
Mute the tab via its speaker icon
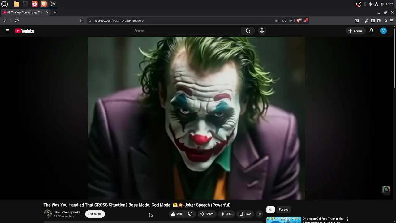tap(9, 12)
